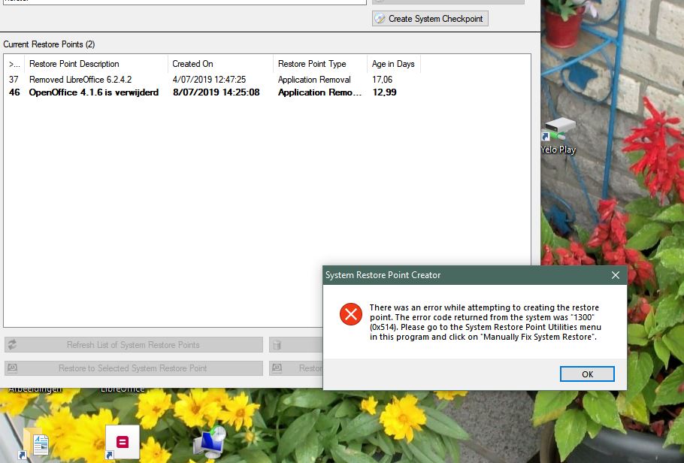
Task: Click OK in the error dialog
Action: pyautogui.click(x=587, y=374)
